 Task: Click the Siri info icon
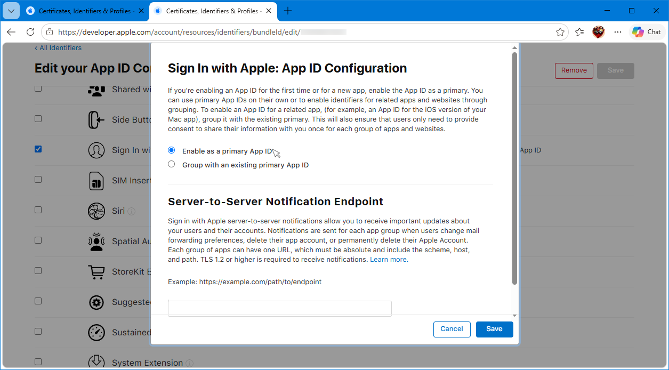point(132,211)
